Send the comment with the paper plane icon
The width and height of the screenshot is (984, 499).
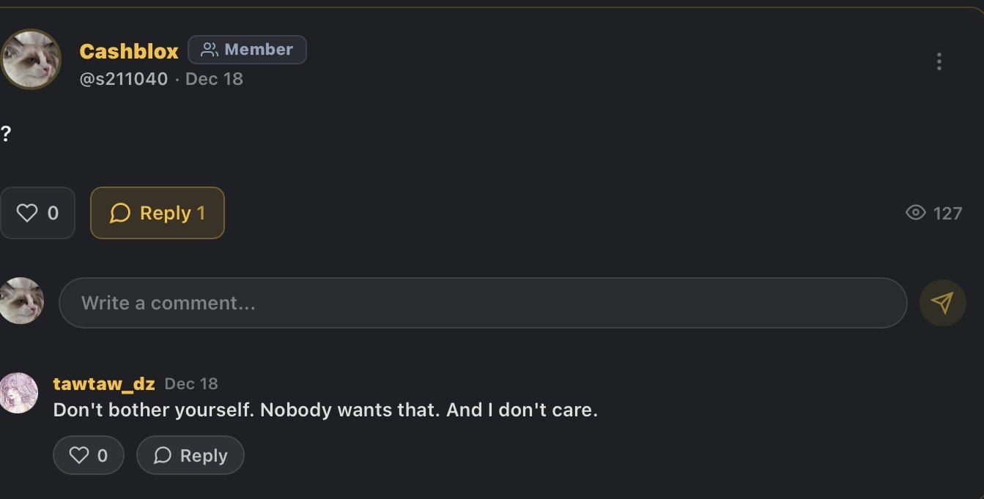942,303
